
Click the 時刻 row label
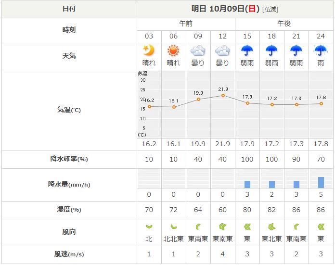click(69, 30)
